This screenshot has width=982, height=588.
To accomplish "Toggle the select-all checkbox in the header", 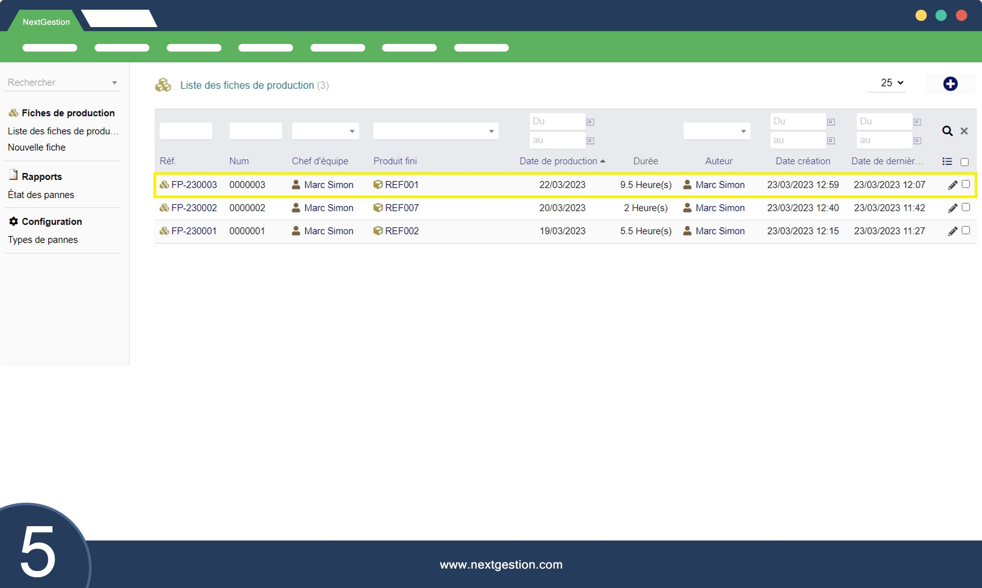I will tap(965, 162).
